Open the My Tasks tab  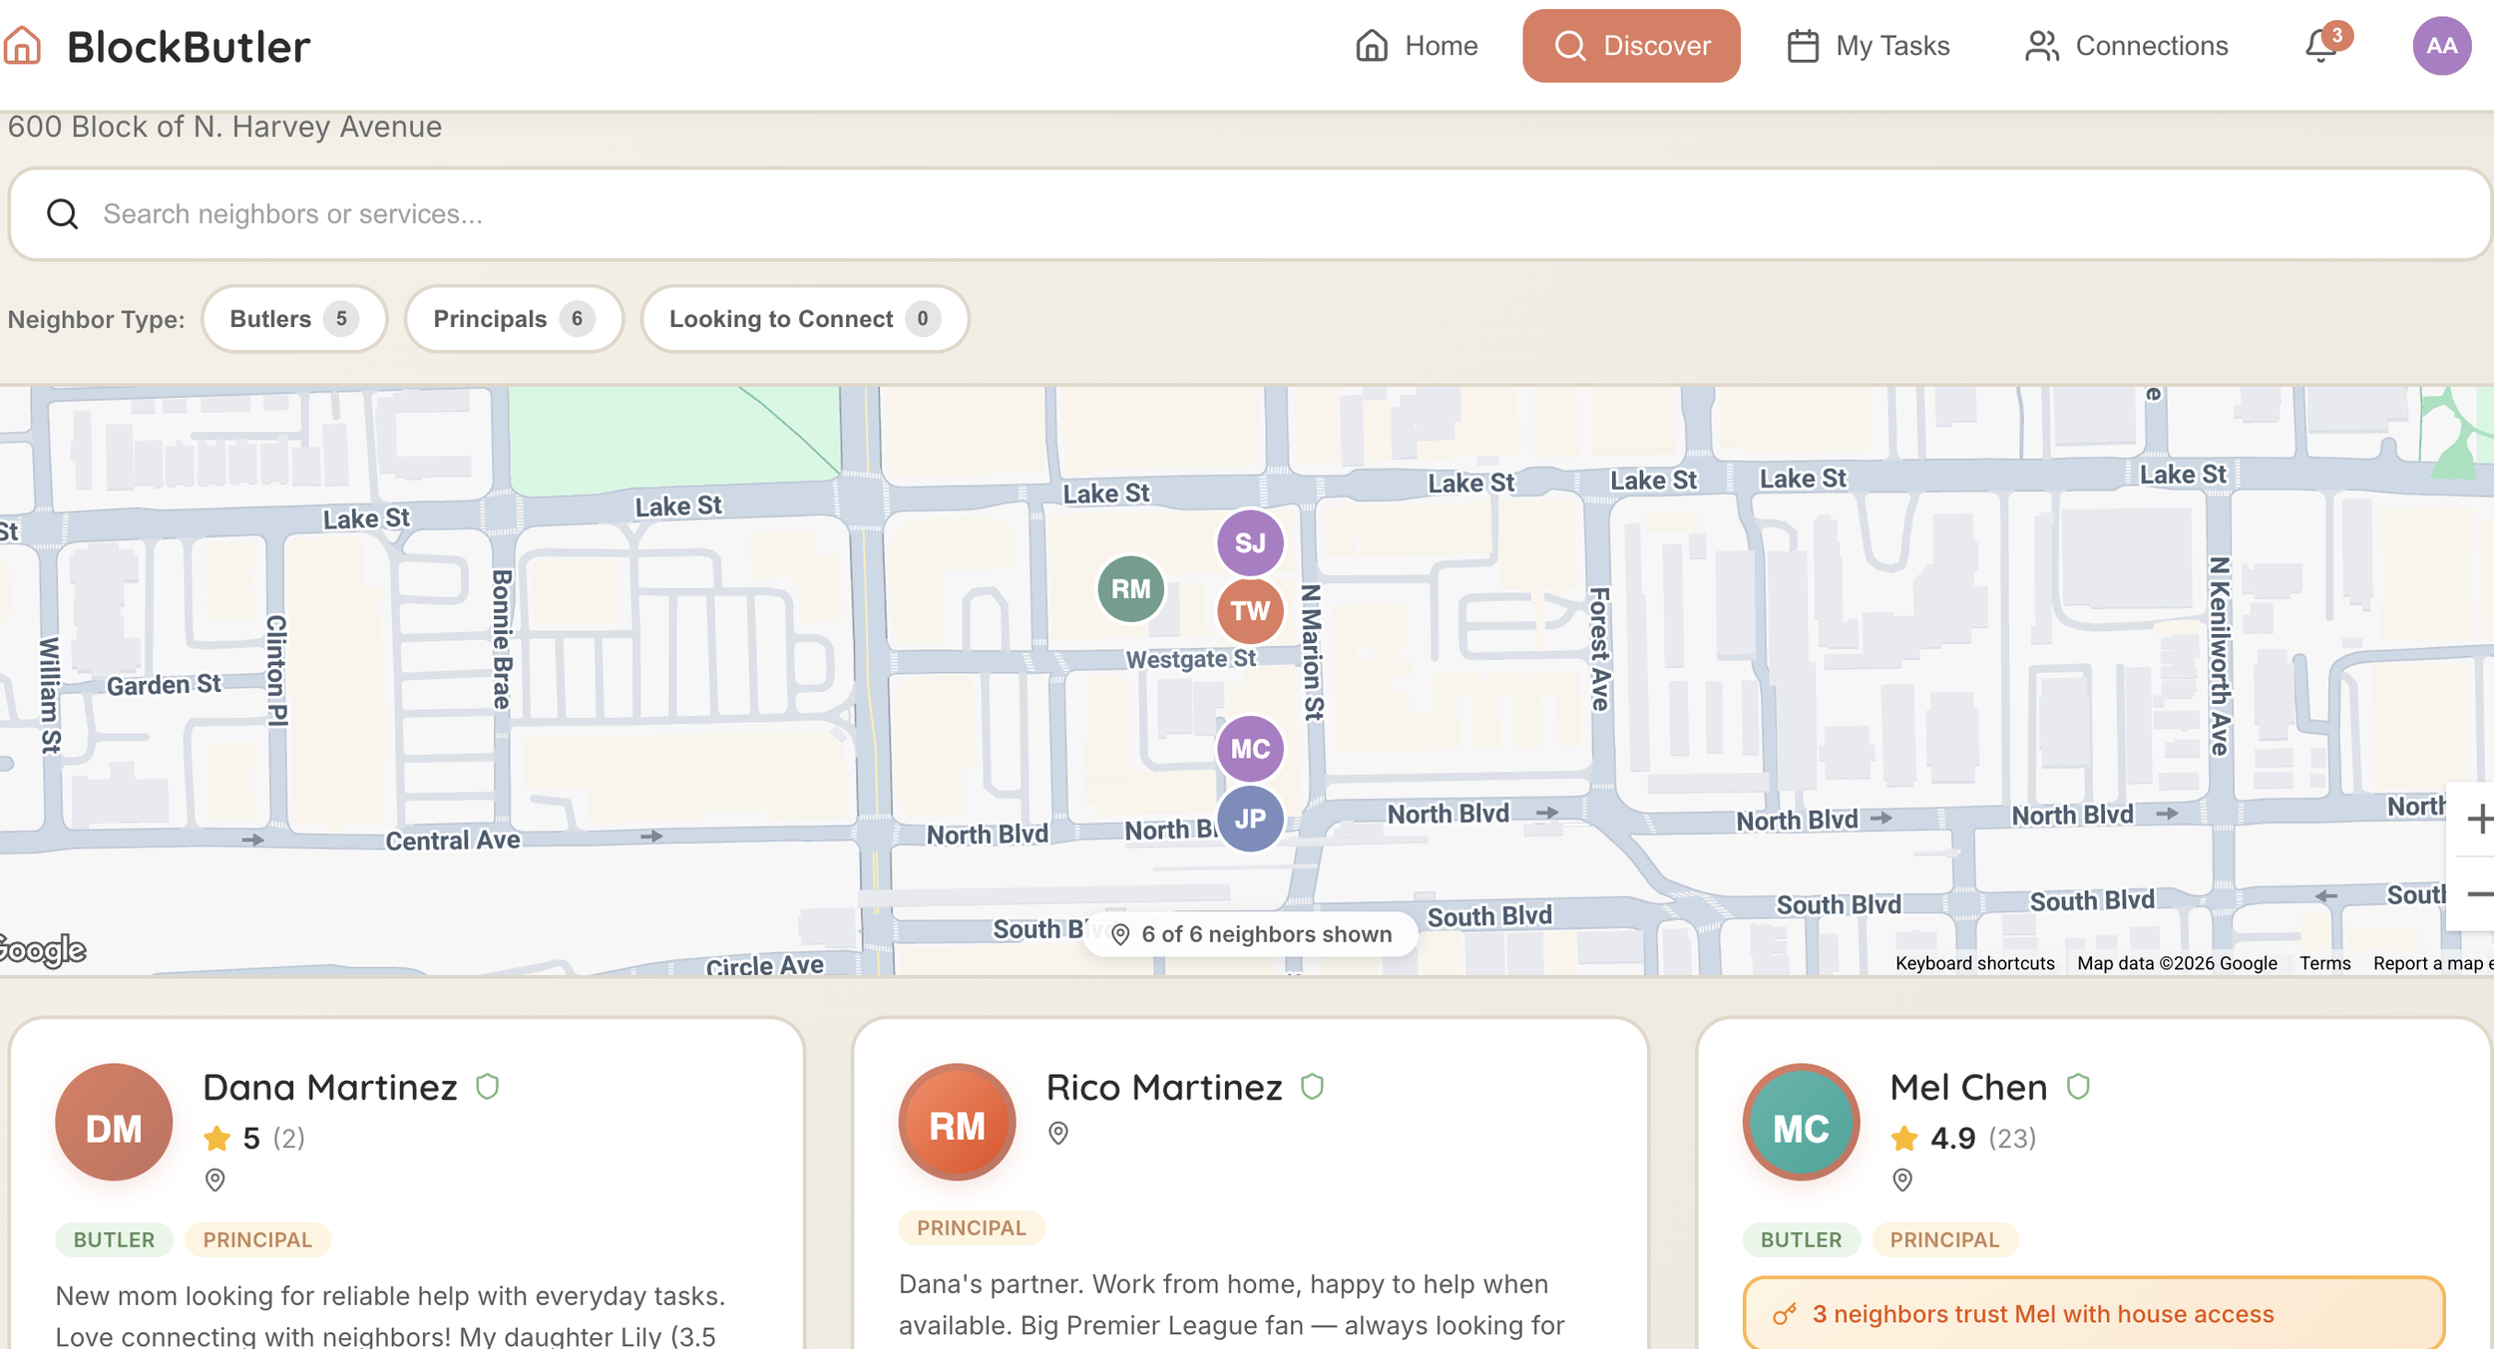(x=1868, y=46)
